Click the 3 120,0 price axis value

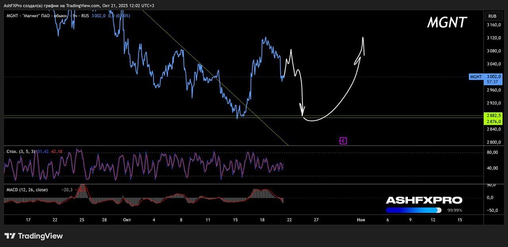click(x=494, y=38)
